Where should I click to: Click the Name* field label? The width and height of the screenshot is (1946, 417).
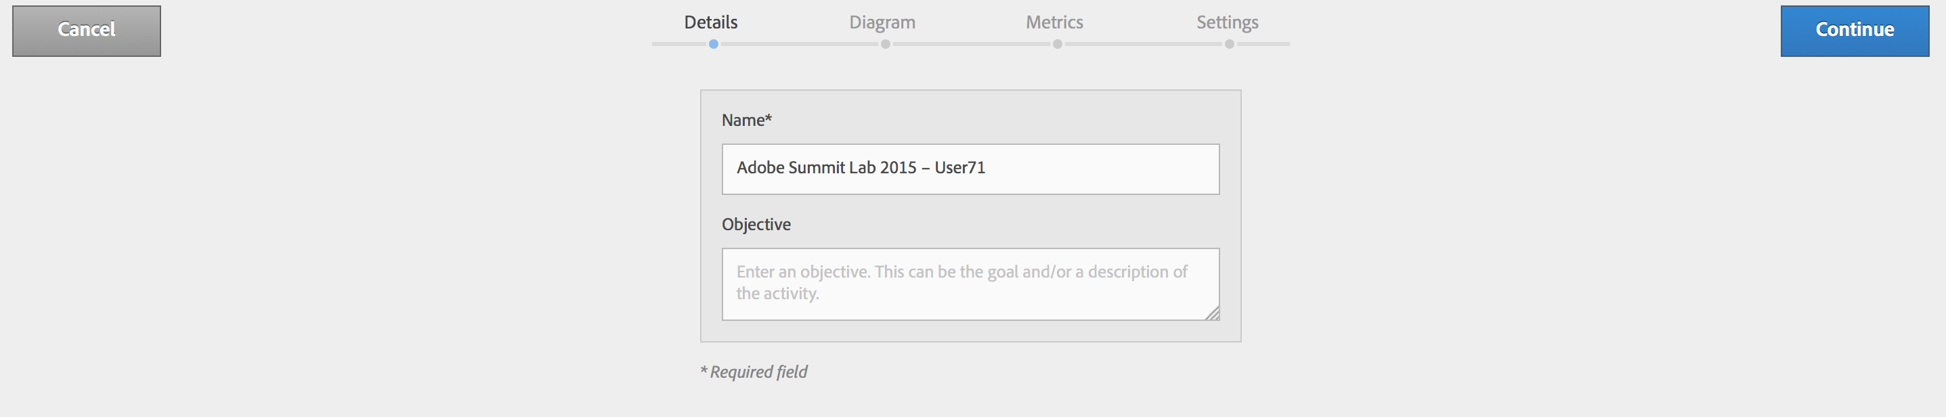[x=746, y=120]
